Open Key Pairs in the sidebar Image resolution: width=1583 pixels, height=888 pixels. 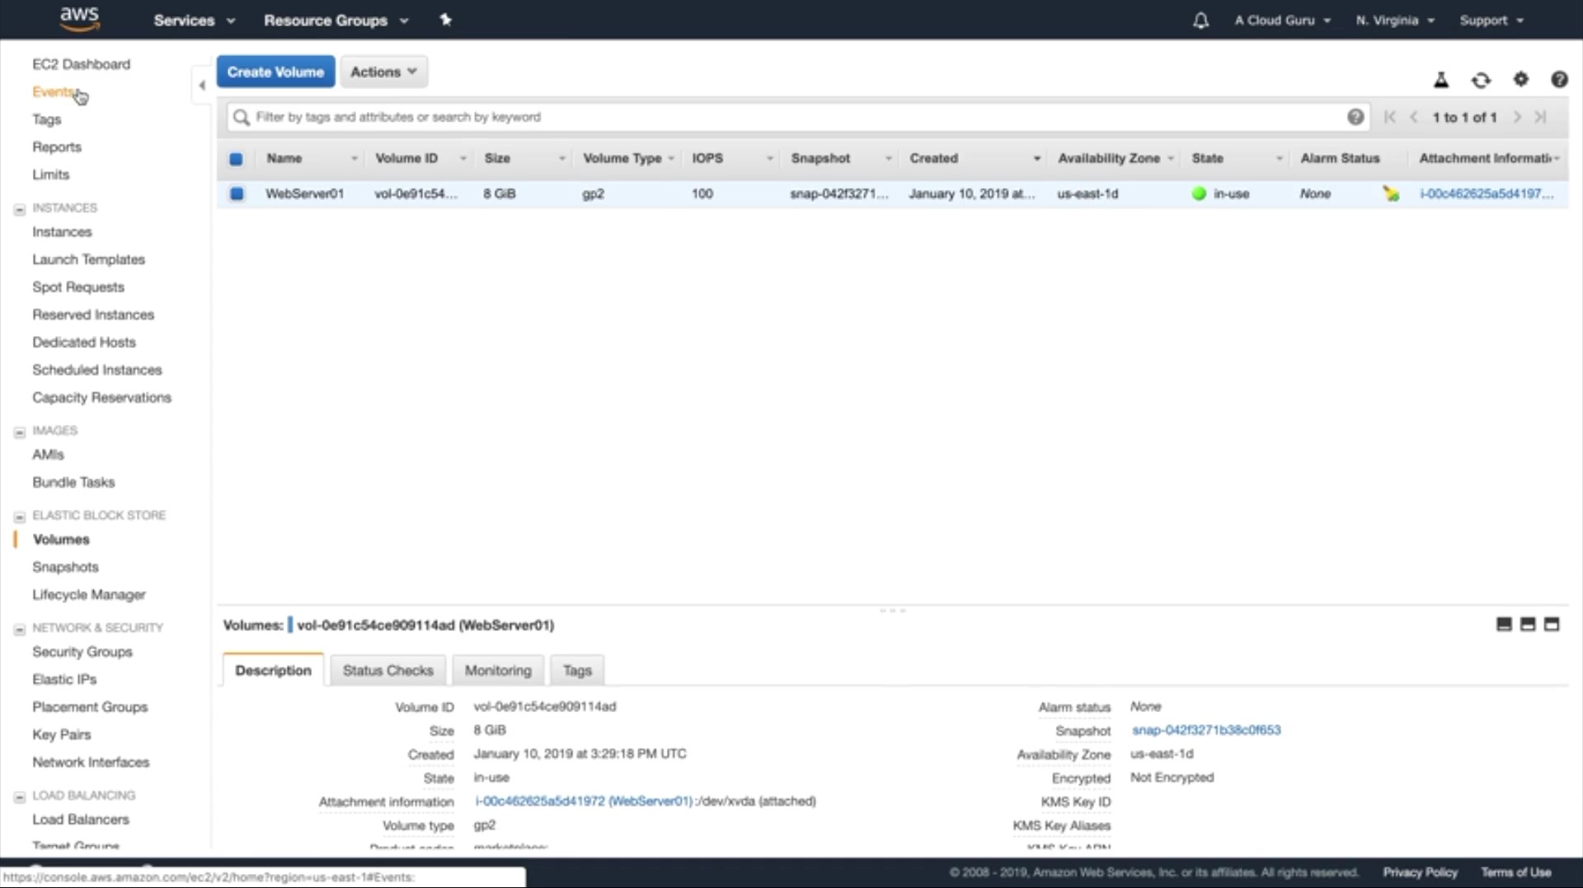(61, 735)
